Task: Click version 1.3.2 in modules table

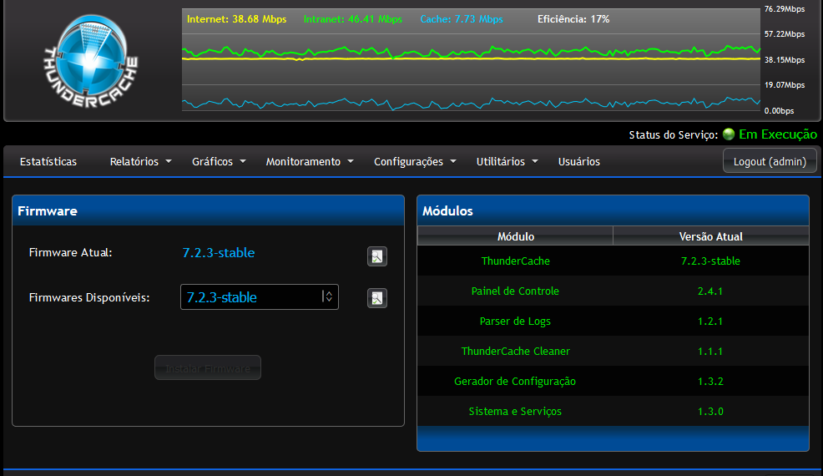Action: pyautogui.click(x=710, y=382)
